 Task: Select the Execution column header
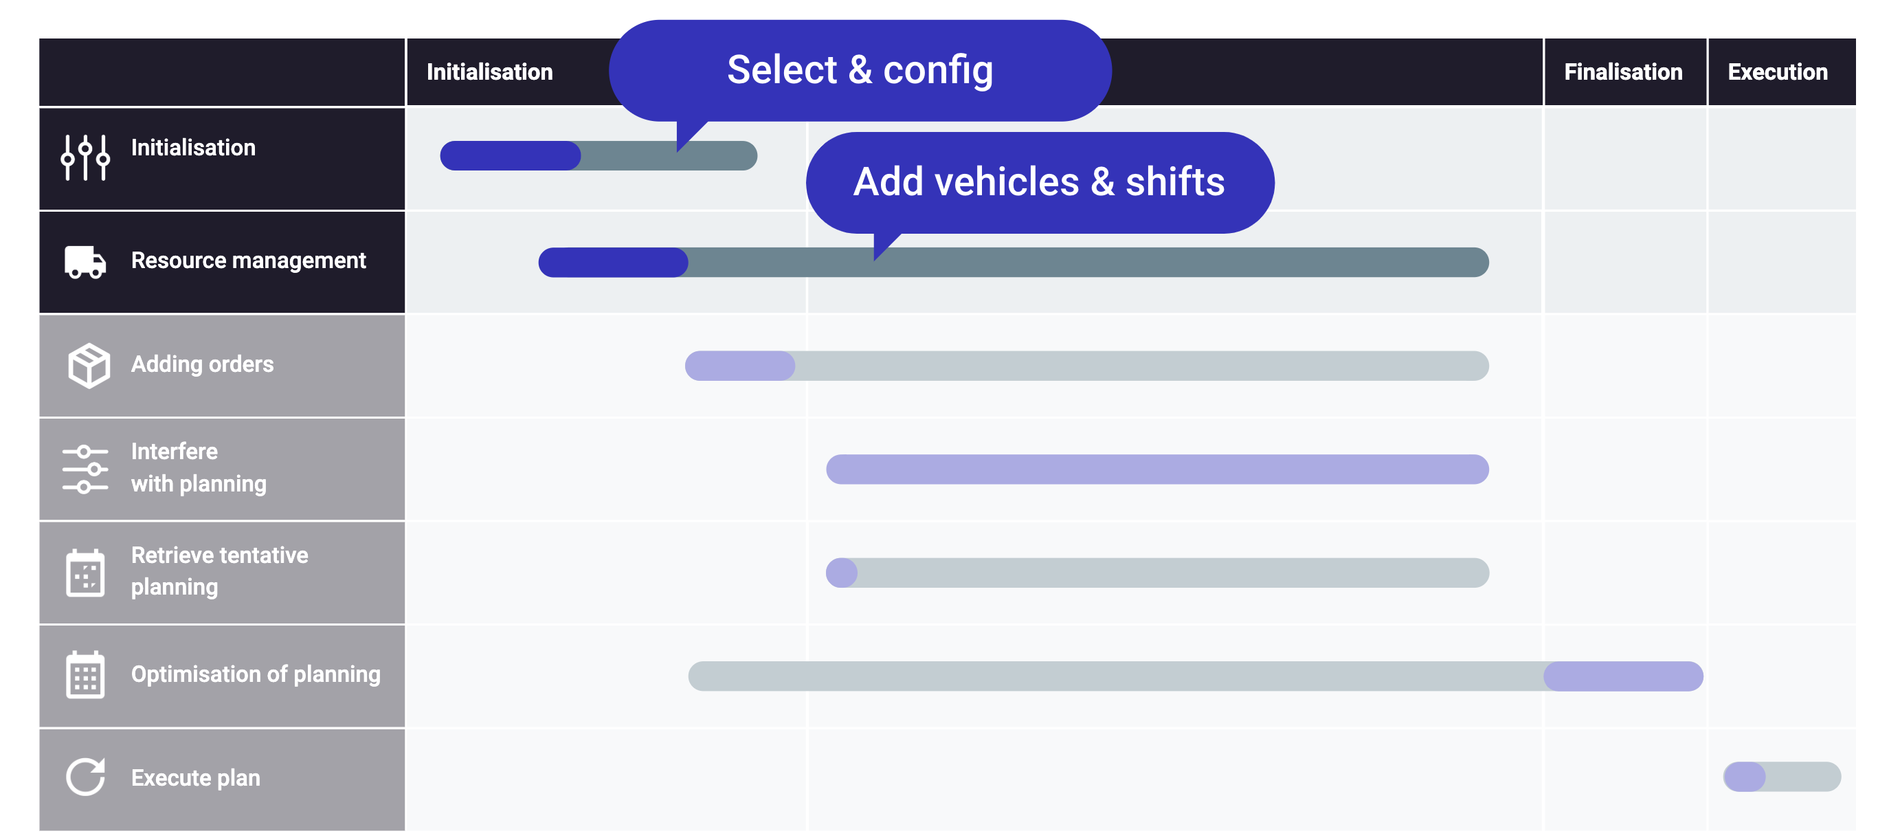[1778, 72]
